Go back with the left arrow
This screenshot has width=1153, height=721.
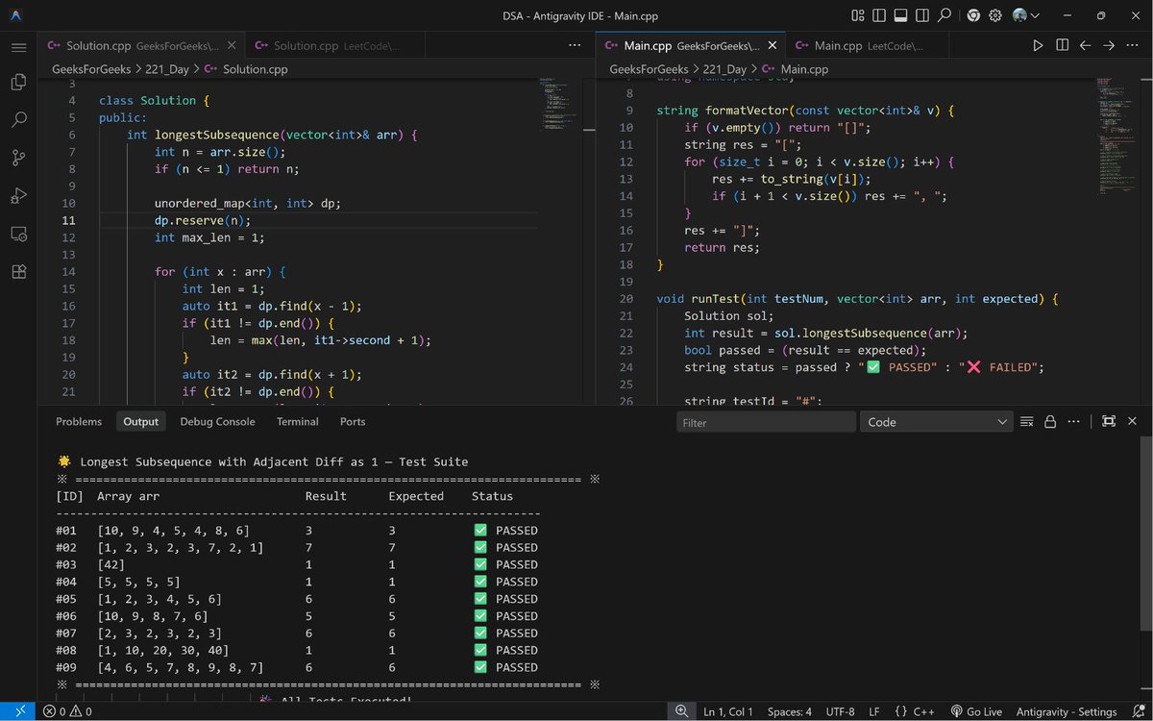coord(1085,45)
